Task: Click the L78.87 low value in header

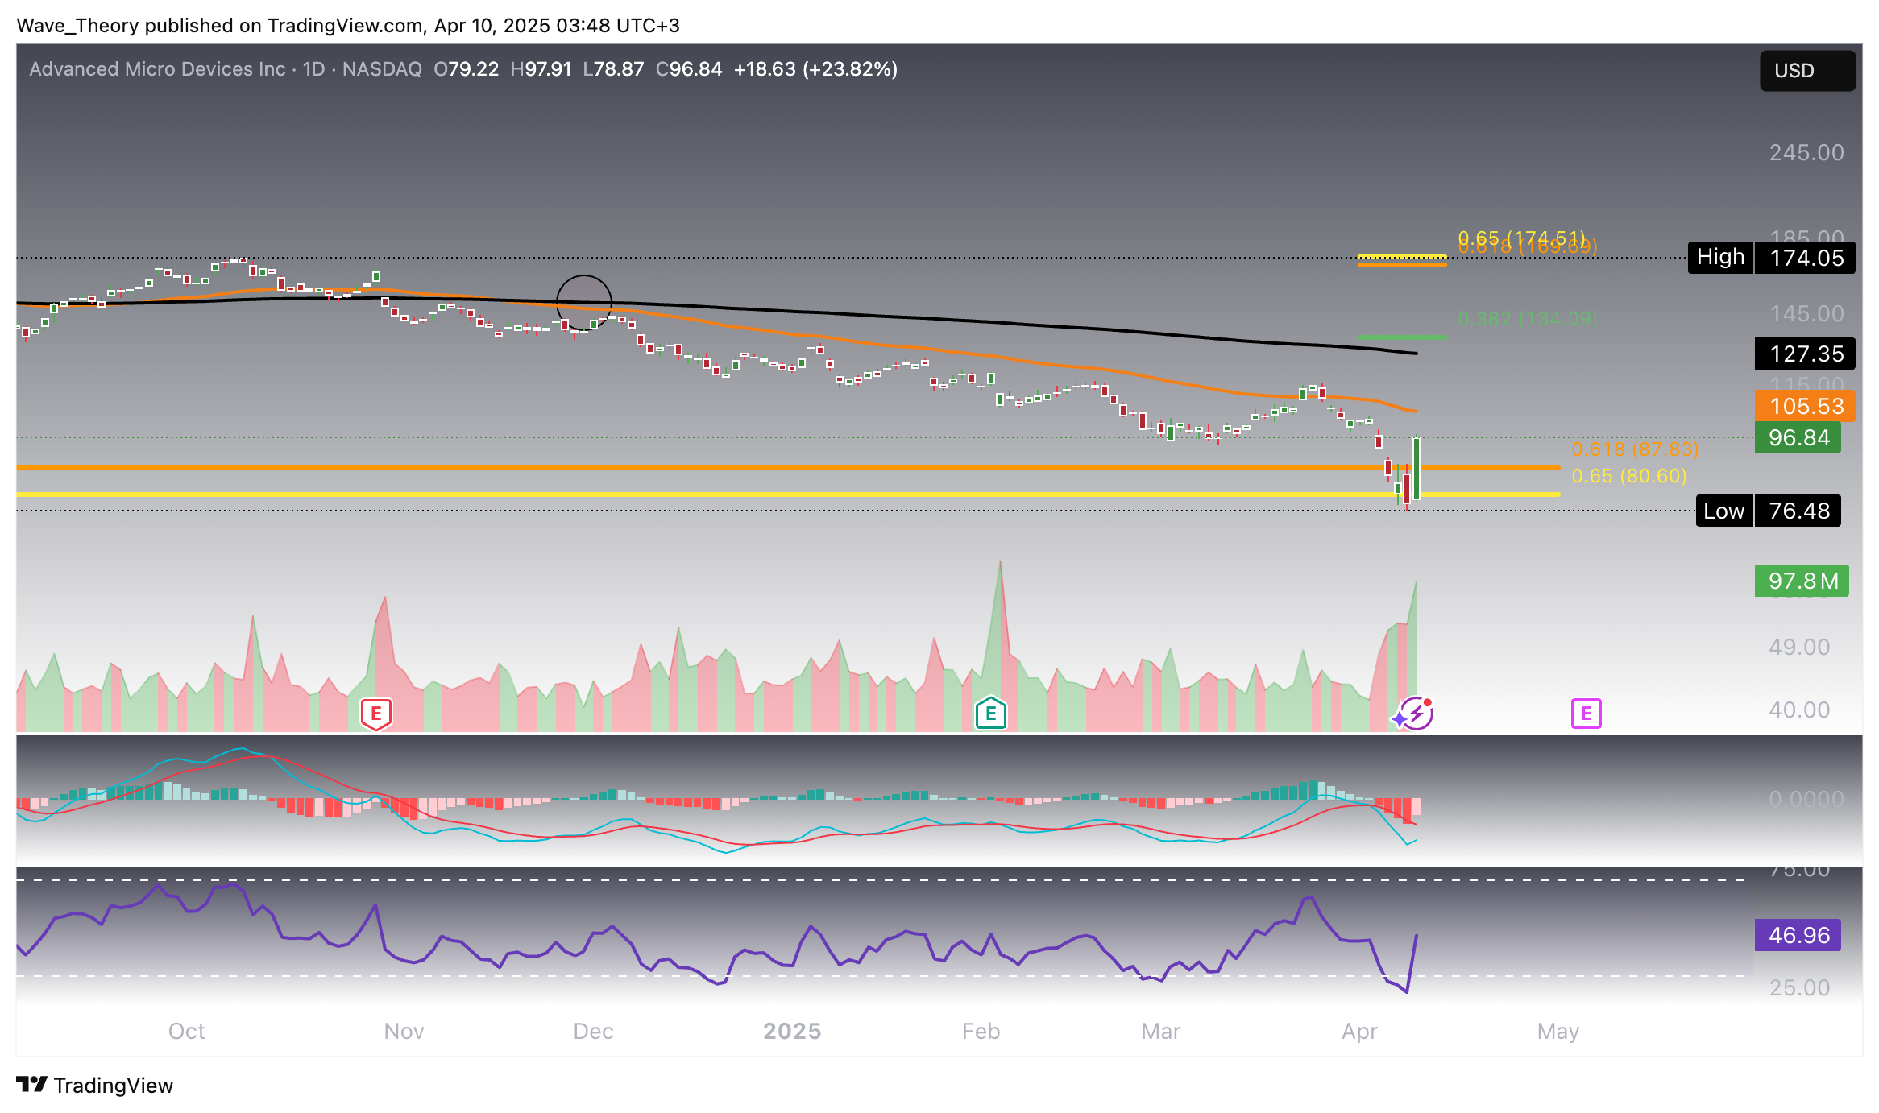Action: [613, 69]
